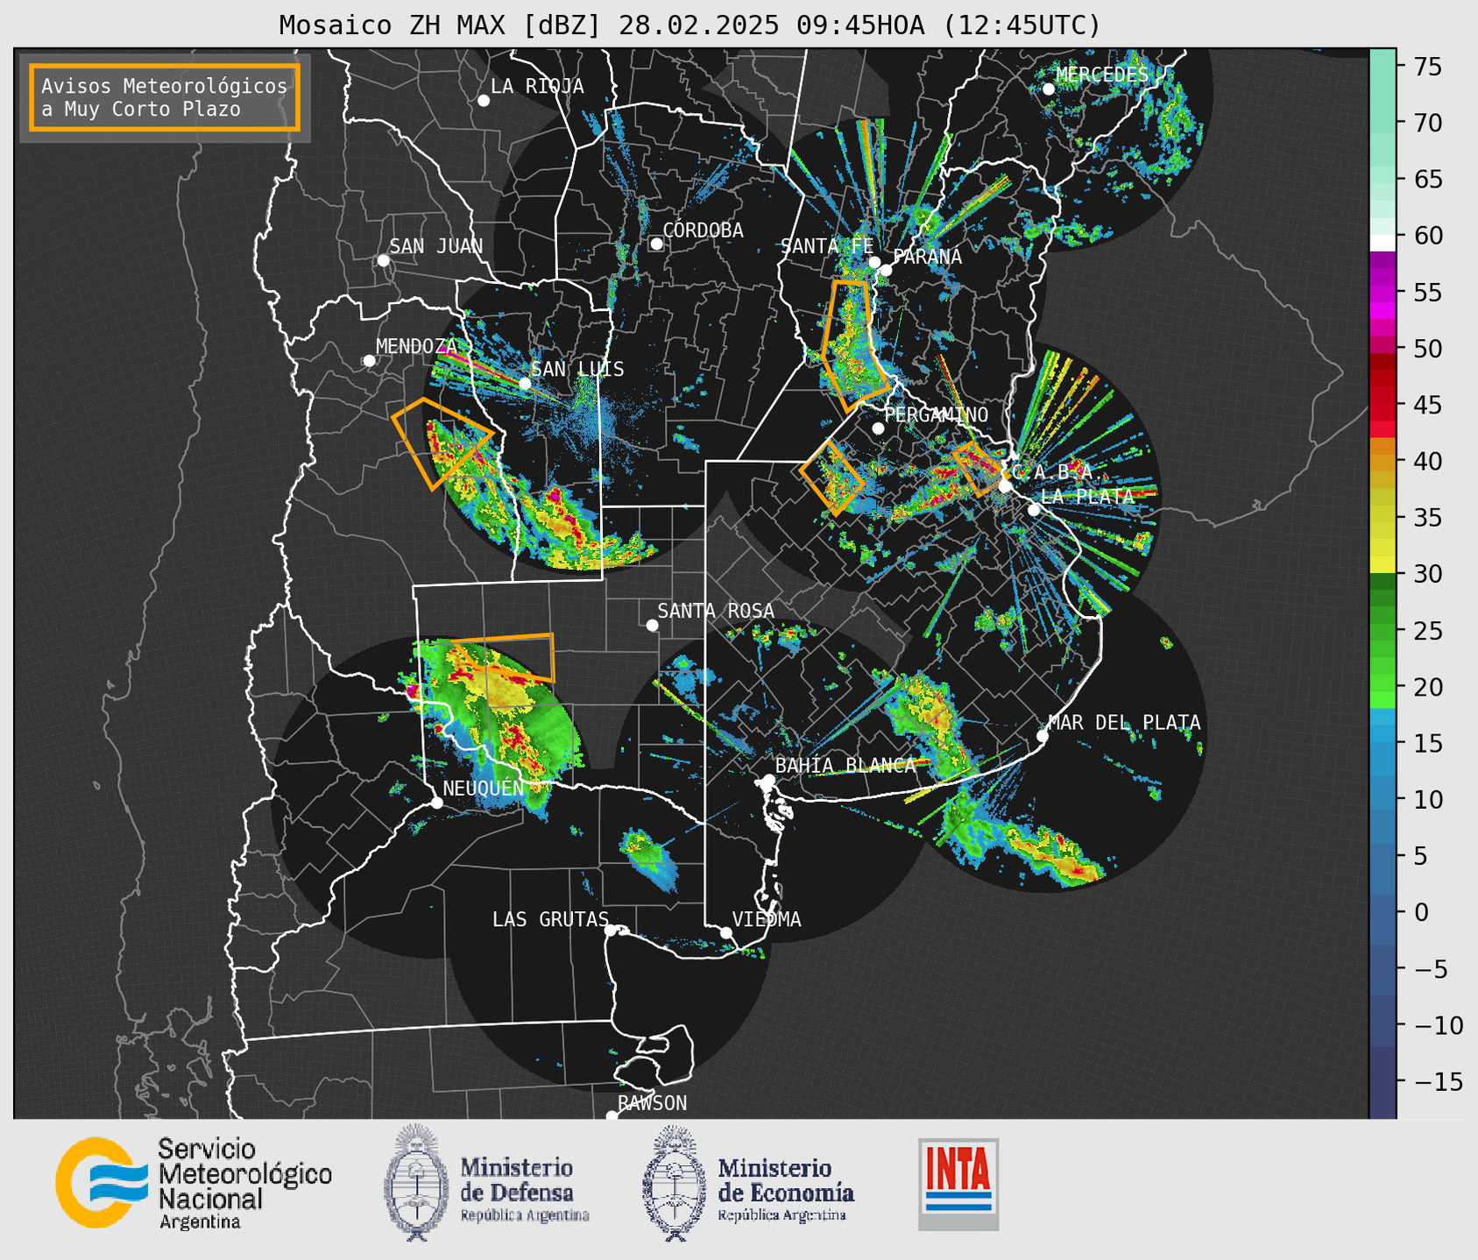Click the −15 dBZ dark band on color scale
Viewport: 1478px width, 1260px height.
click(1383, 1081)
